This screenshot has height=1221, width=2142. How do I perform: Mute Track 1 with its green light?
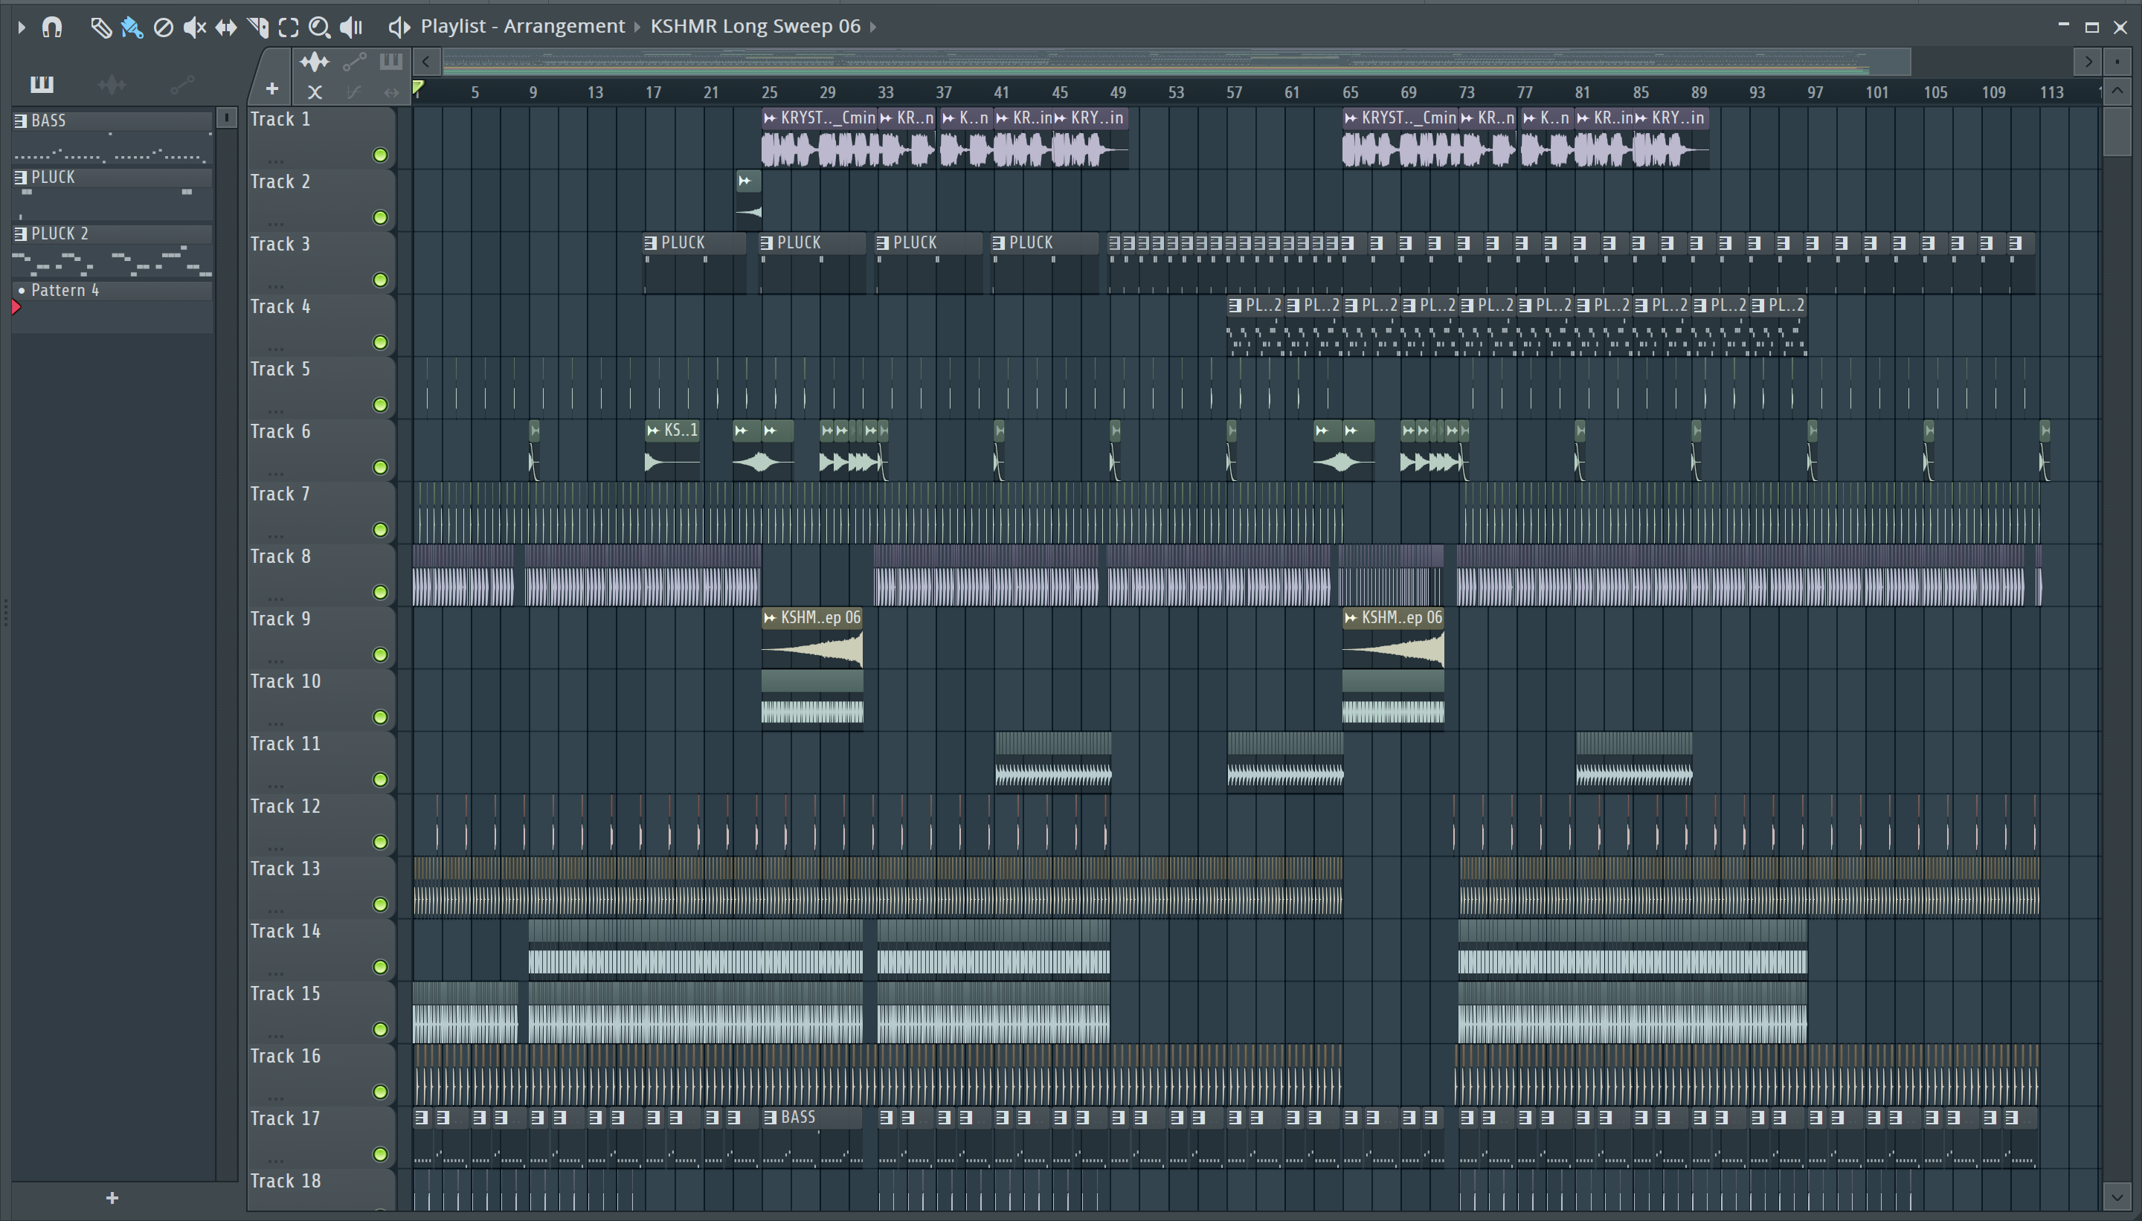[380, 155]
